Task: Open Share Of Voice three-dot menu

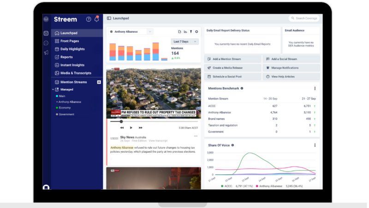Action: pos(315,145)
